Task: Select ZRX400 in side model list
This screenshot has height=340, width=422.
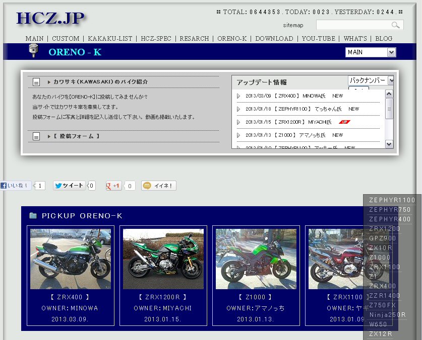Action: [383, 286]
